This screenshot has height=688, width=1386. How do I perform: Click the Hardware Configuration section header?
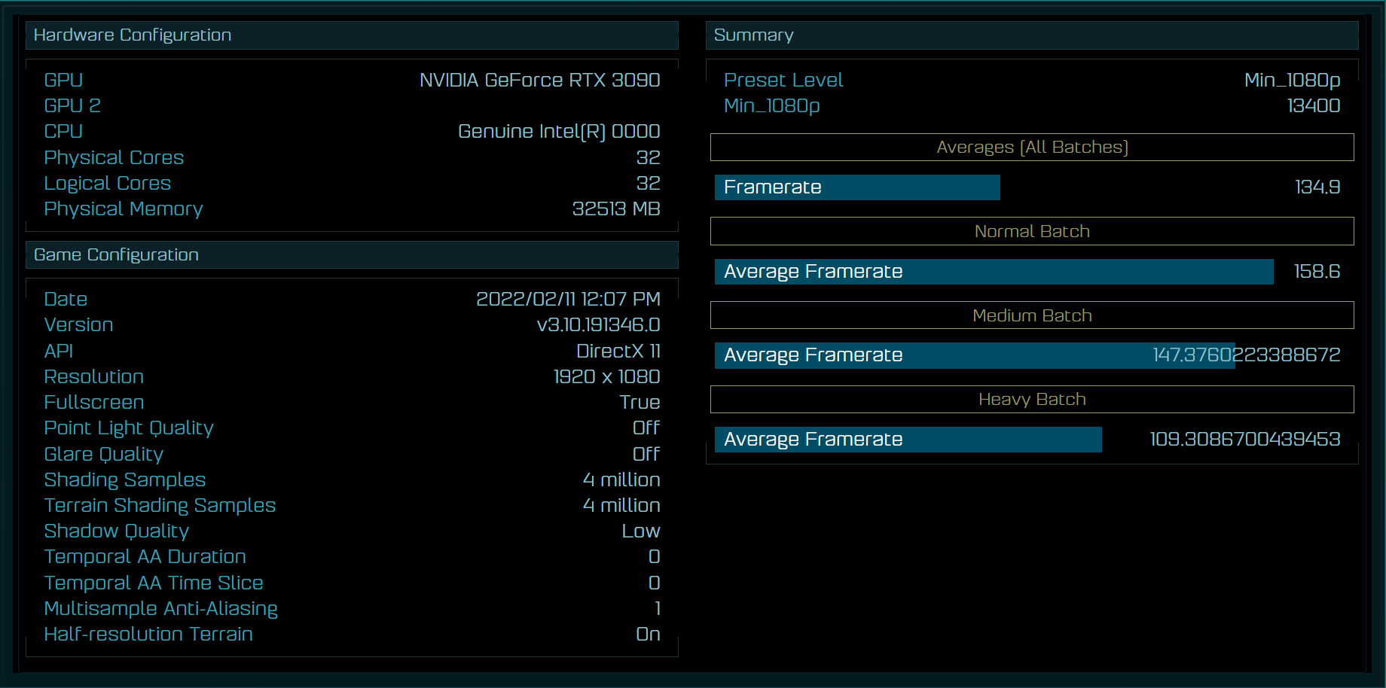[x=133, y=35]
